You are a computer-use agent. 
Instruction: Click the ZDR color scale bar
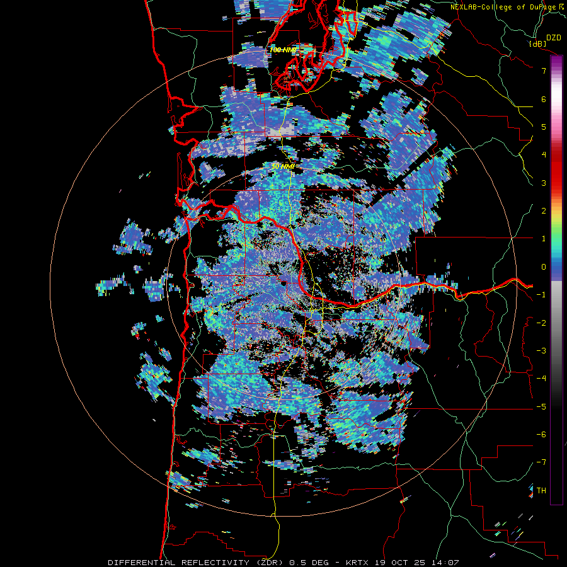click(x=556, y=280)
